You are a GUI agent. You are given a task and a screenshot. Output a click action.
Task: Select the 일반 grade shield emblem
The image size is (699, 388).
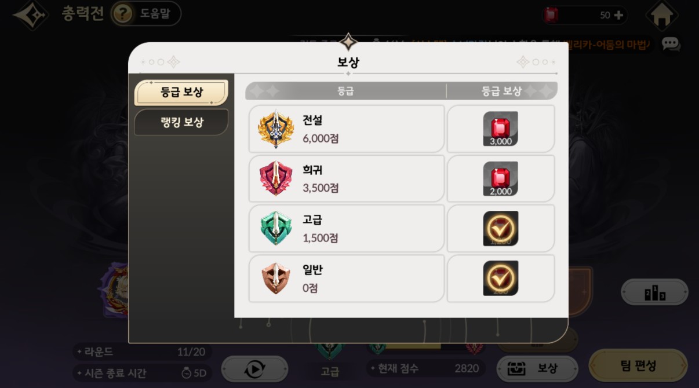[275, 279]
